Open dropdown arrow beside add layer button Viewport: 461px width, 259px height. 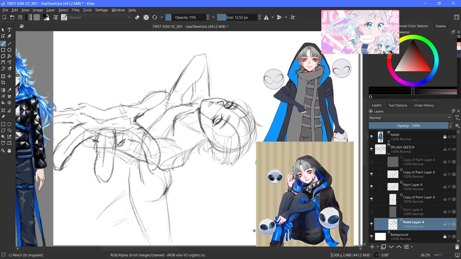[x=378, y=247]
